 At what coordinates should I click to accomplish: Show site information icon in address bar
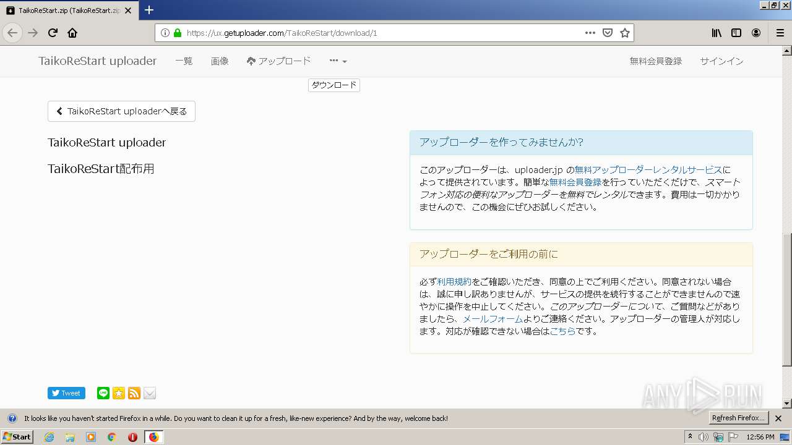pos(165,33)
